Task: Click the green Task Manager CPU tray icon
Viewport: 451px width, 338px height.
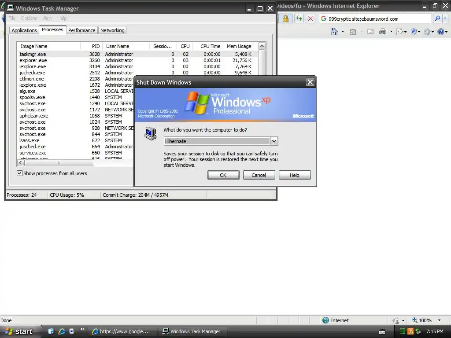Action: point(403,331)
